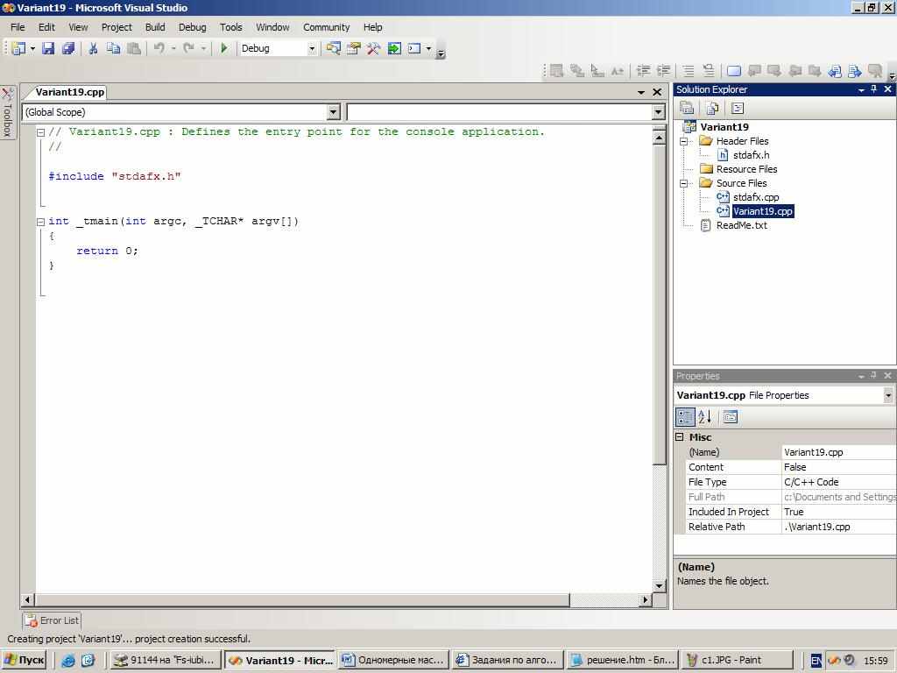Screen dimensions: 897x673
Task: Select Resource Files folder
Action: coord(746,169)
